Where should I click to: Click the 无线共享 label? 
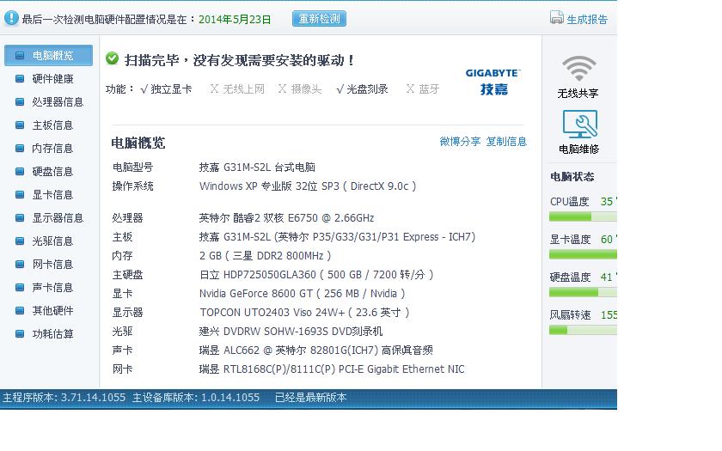[578, 94]
